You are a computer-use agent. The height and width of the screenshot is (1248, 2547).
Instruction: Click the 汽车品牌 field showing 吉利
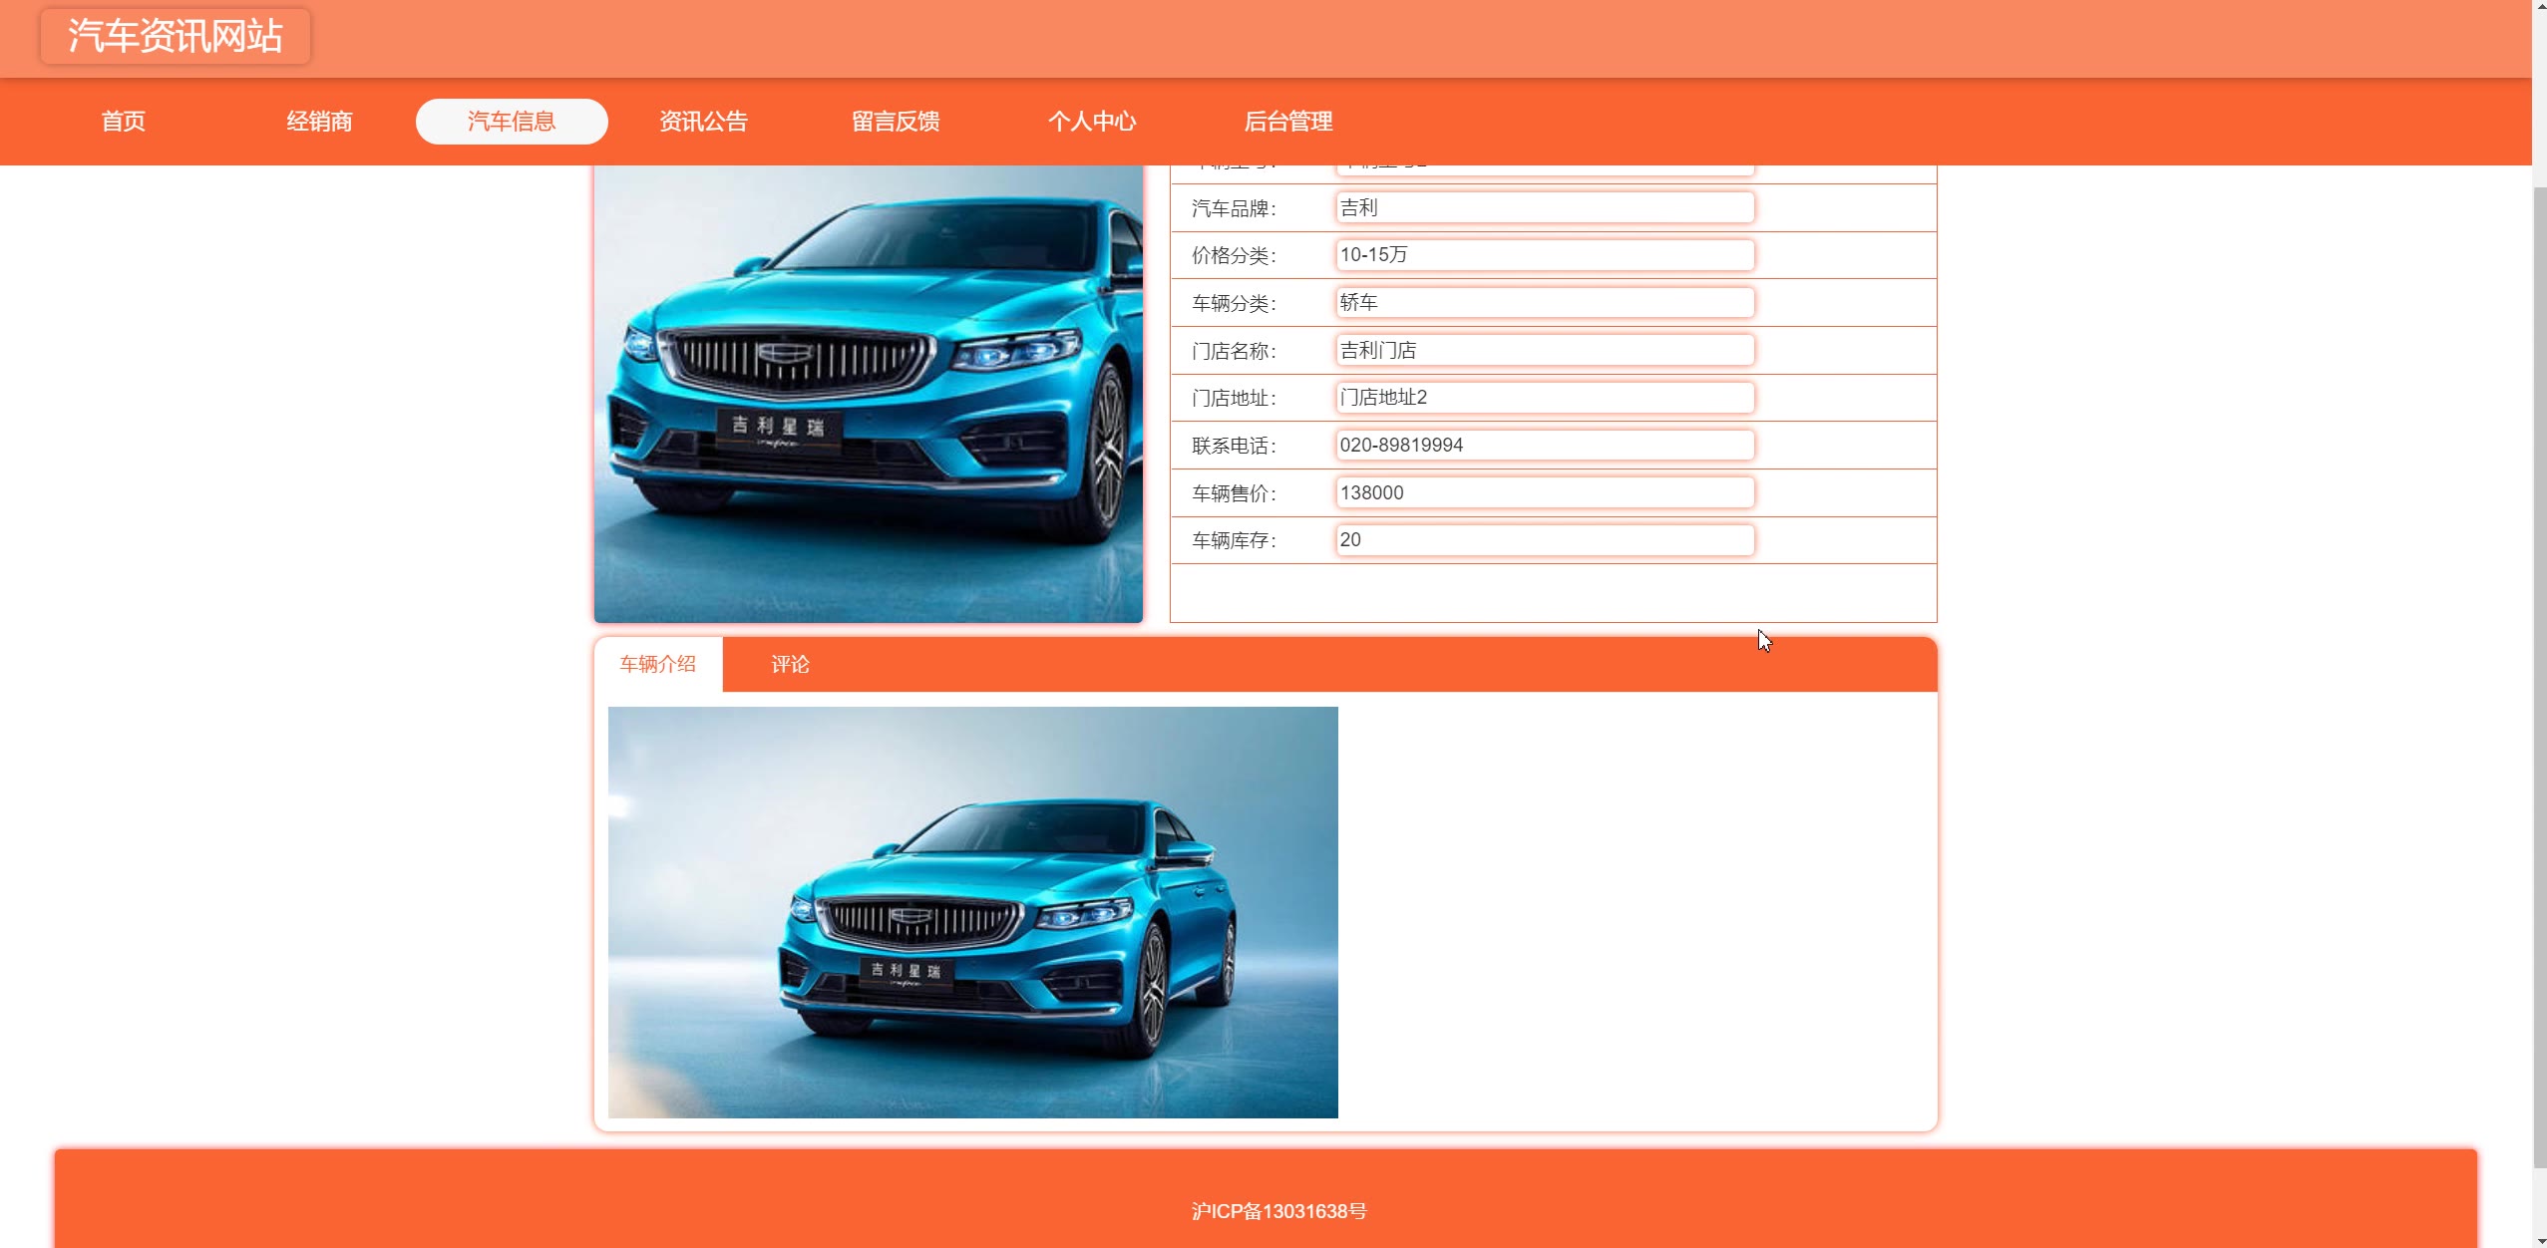(x=1544, y=207)
